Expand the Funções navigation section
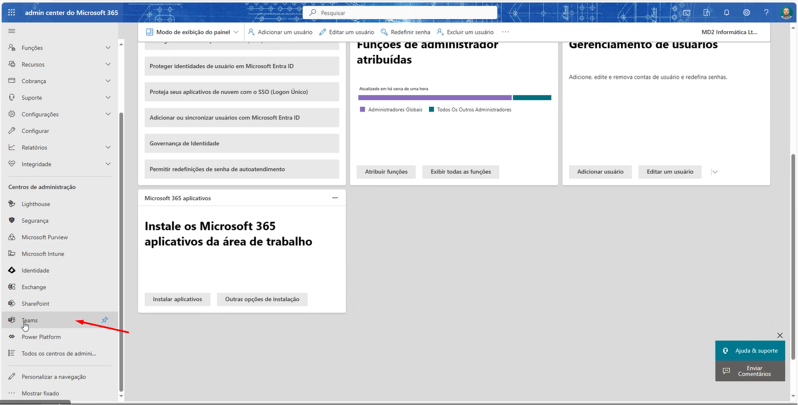This screenshot has height=405, width=798. tap(108, 48)
